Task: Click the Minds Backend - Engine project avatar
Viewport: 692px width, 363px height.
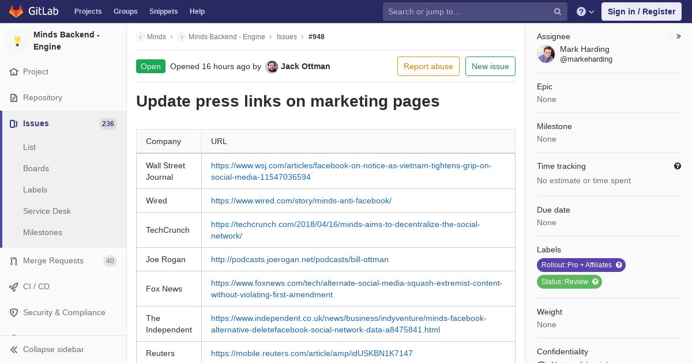Action: pos(17,41)
